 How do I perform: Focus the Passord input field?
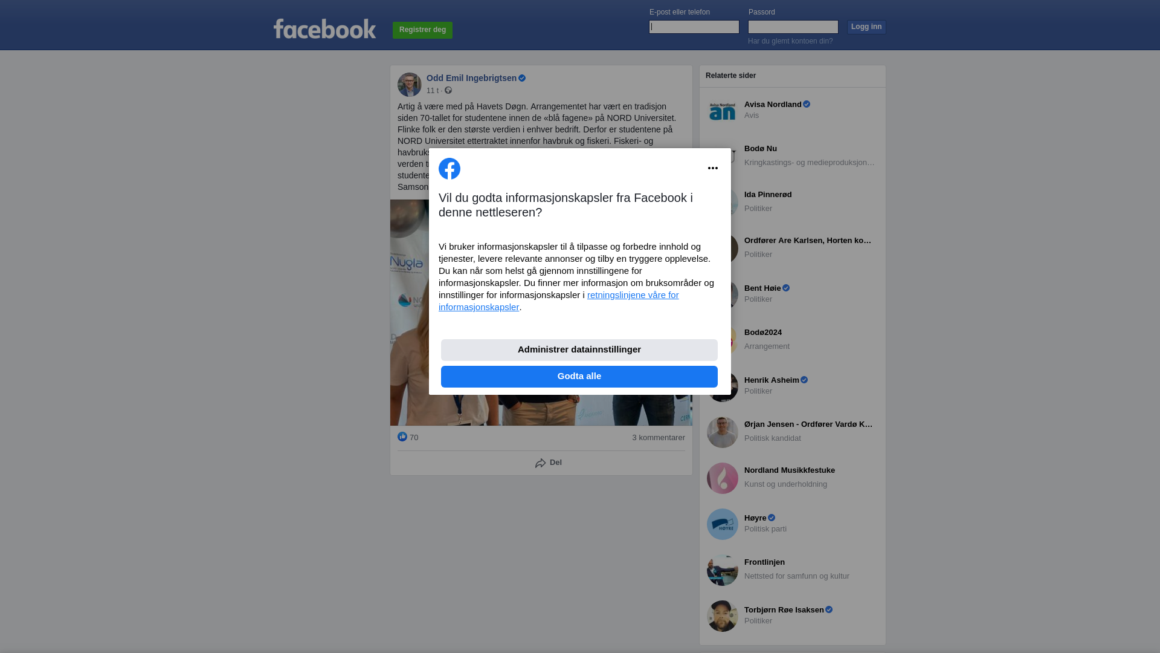coord(793,27)
